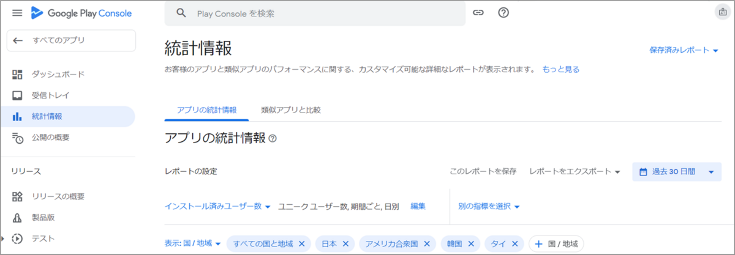Open the hamburger navigation menu
The width and height of the screenshot is (735, 255).
(x=17, y=13)
